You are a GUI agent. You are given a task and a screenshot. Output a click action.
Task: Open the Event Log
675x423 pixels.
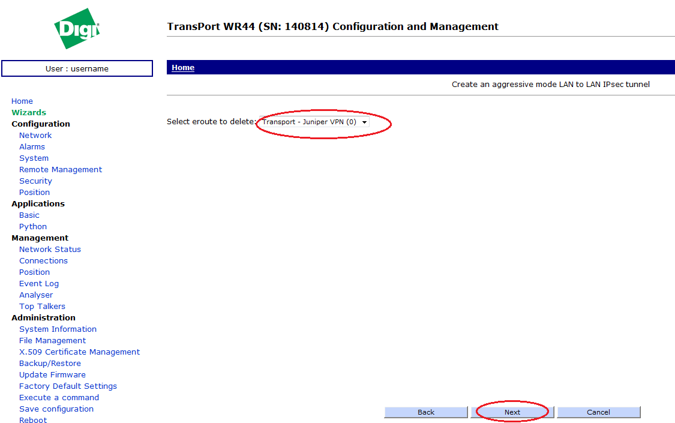[39, 284]
